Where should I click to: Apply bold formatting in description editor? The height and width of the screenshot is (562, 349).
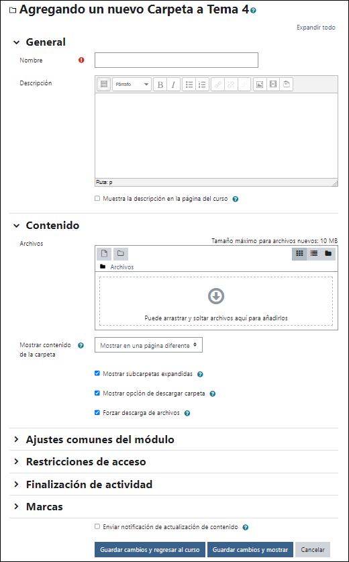(x=160, y=85)
